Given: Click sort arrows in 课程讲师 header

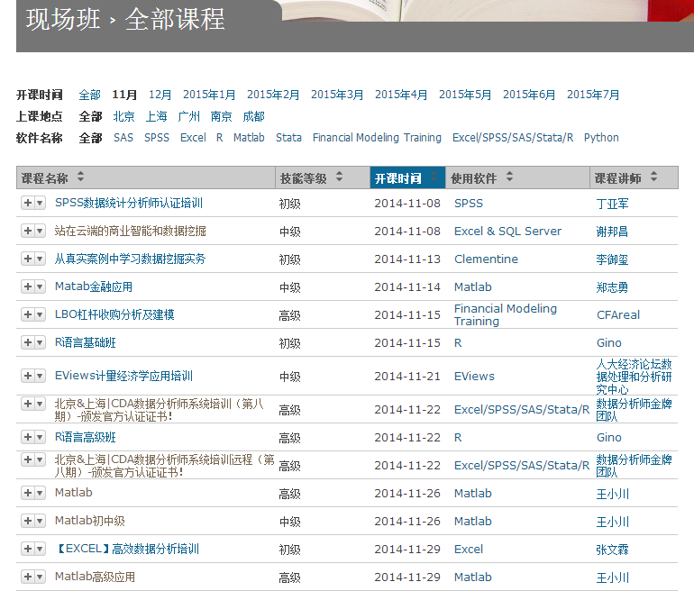Looking at the screenshot, I should [x=653, y=177].
